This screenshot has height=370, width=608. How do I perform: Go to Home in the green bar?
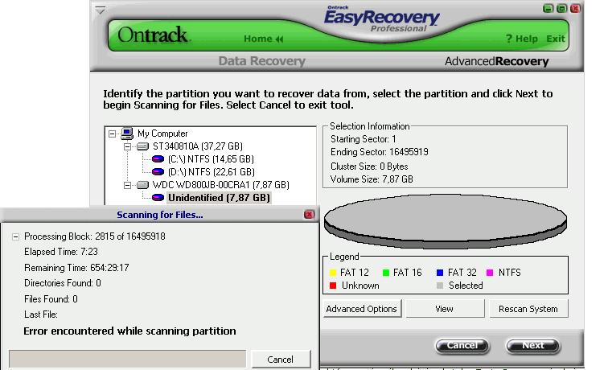[x=263, y=39]
